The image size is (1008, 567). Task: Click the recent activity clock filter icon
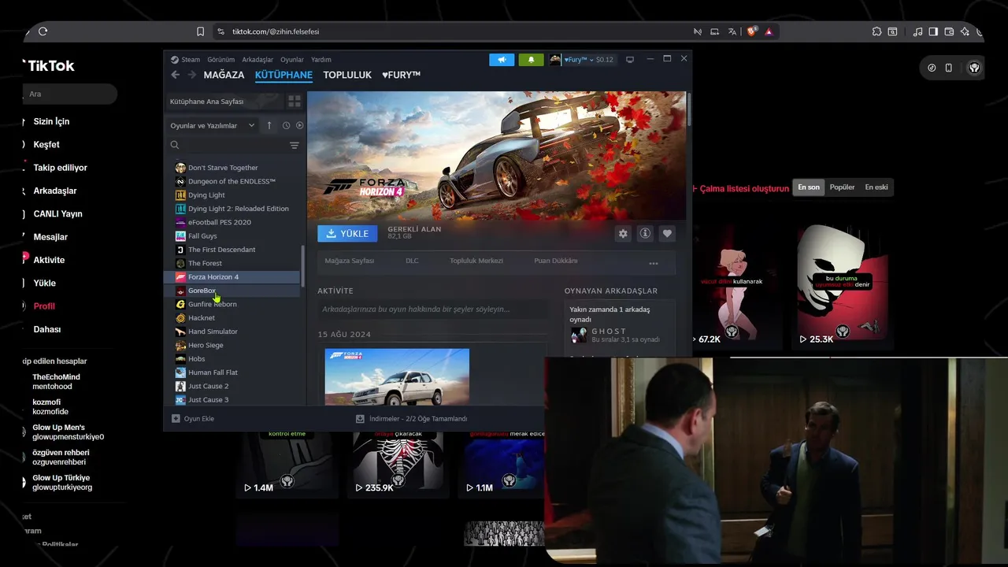coord(286,125)
